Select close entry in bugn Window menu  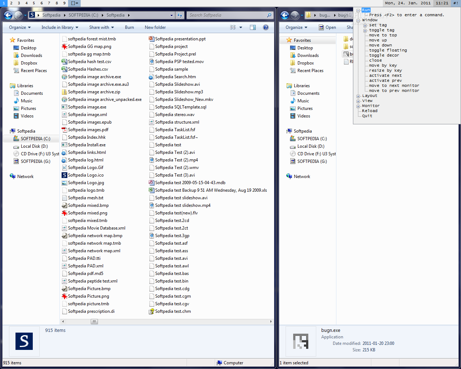[375, 61]
